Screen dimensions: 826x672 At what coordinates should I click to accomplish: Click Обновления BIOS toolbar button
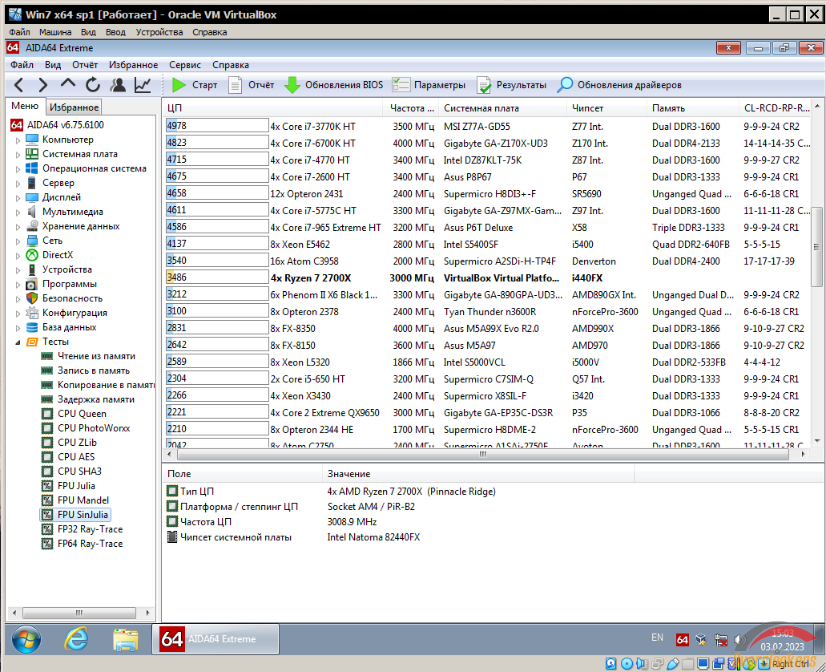tap(333, 85)
